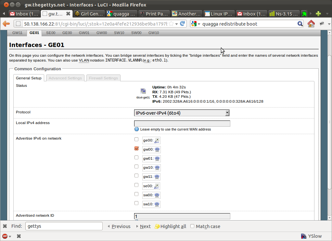The height and width of the screenshot is (241, 332).
Task: Click the Find text field
Action: click(64, 226)
